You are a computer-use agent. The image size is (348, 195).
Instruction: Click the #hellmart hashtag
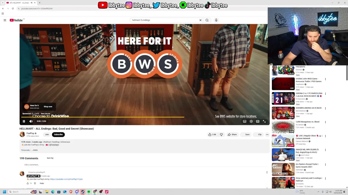(47, 142)
